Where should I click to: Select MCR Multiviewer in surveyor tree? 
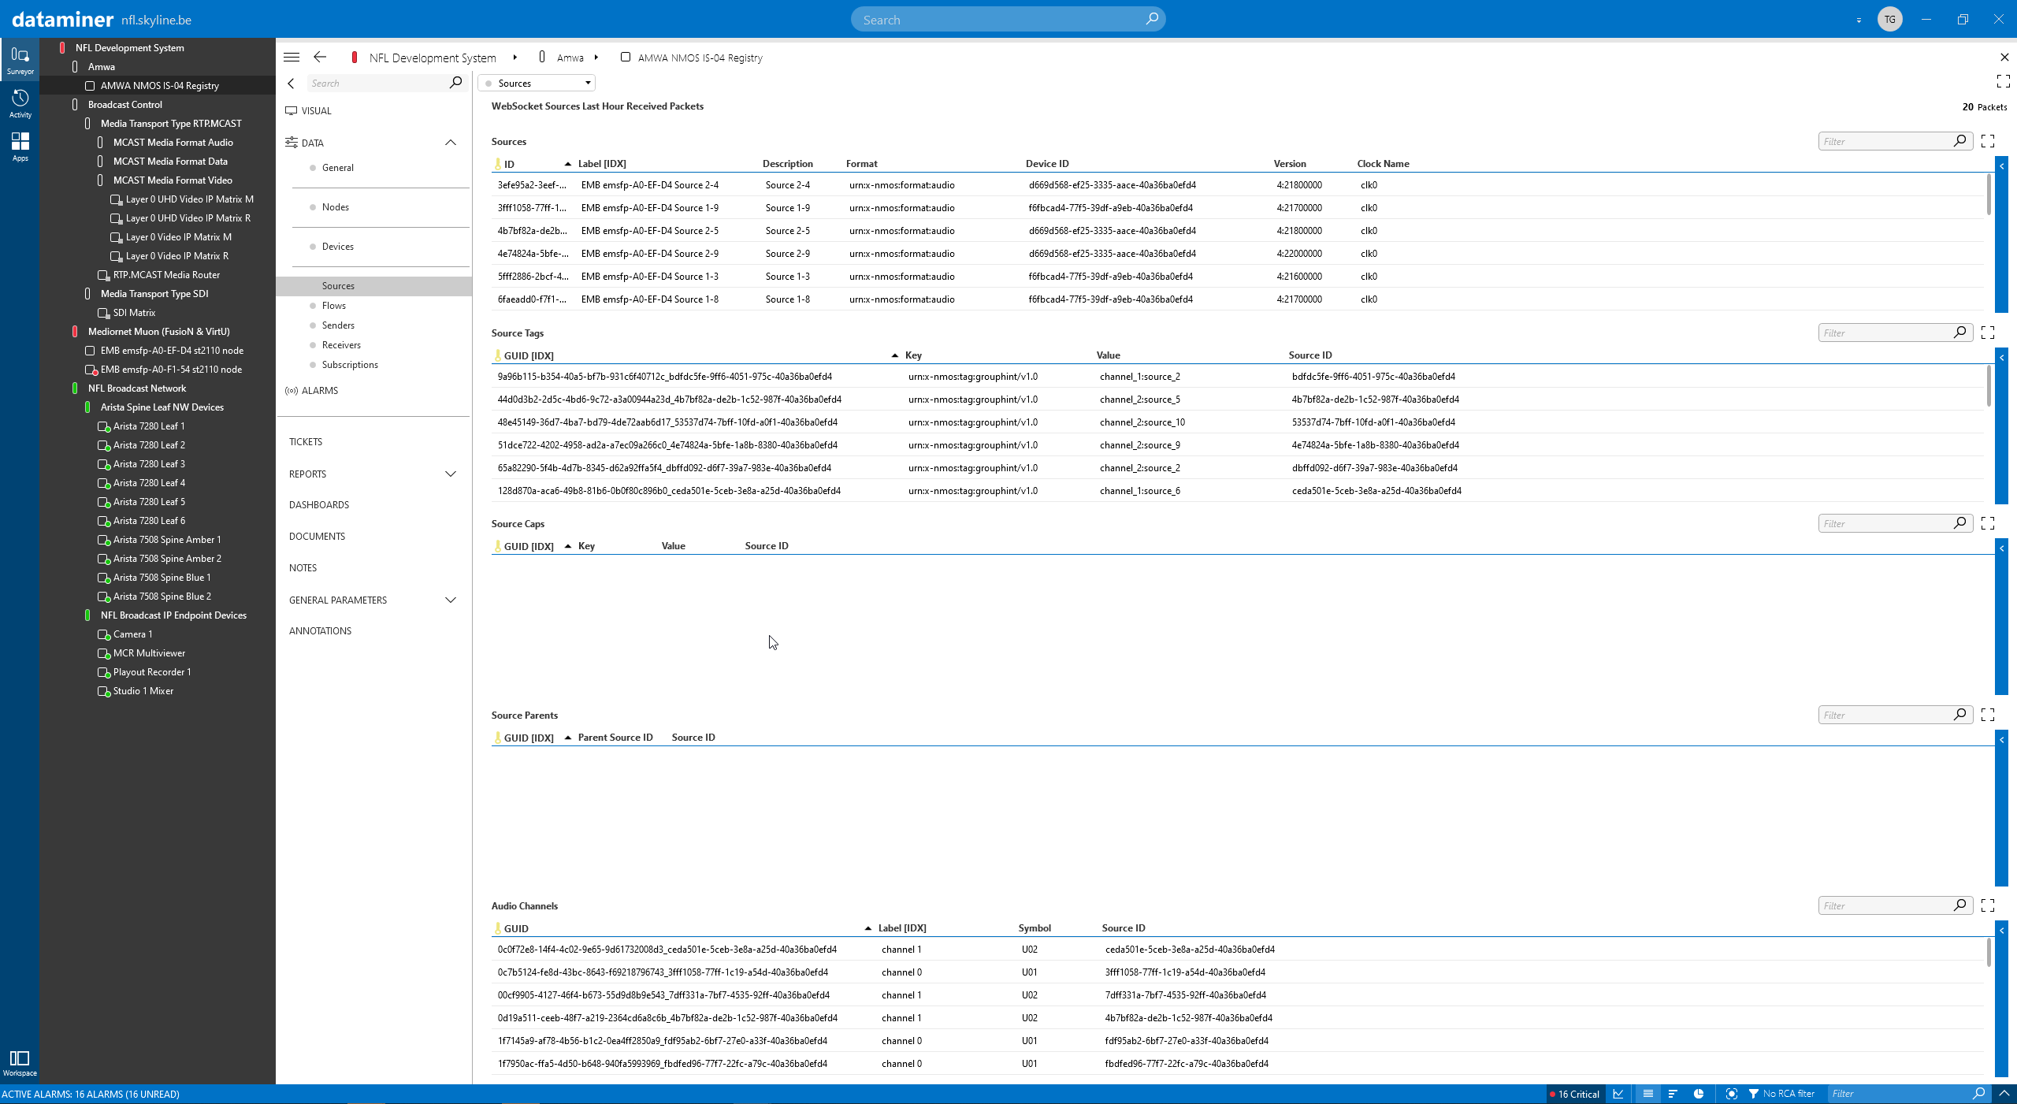click(x=149, y=653)
